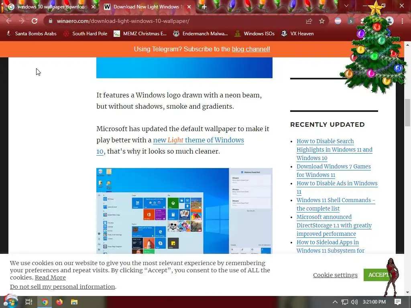The image size is (411, 308).
Task: Launch Firefox from the taskbar
Action: point(59,302)
